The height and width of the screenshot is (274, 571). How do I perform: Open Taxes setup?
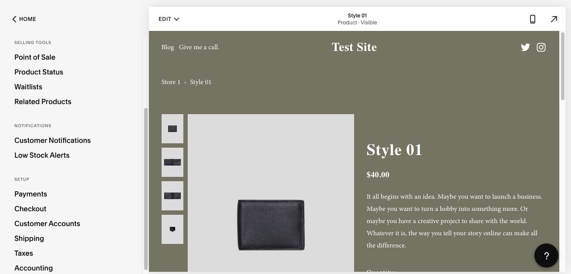[x=24, y=253]
